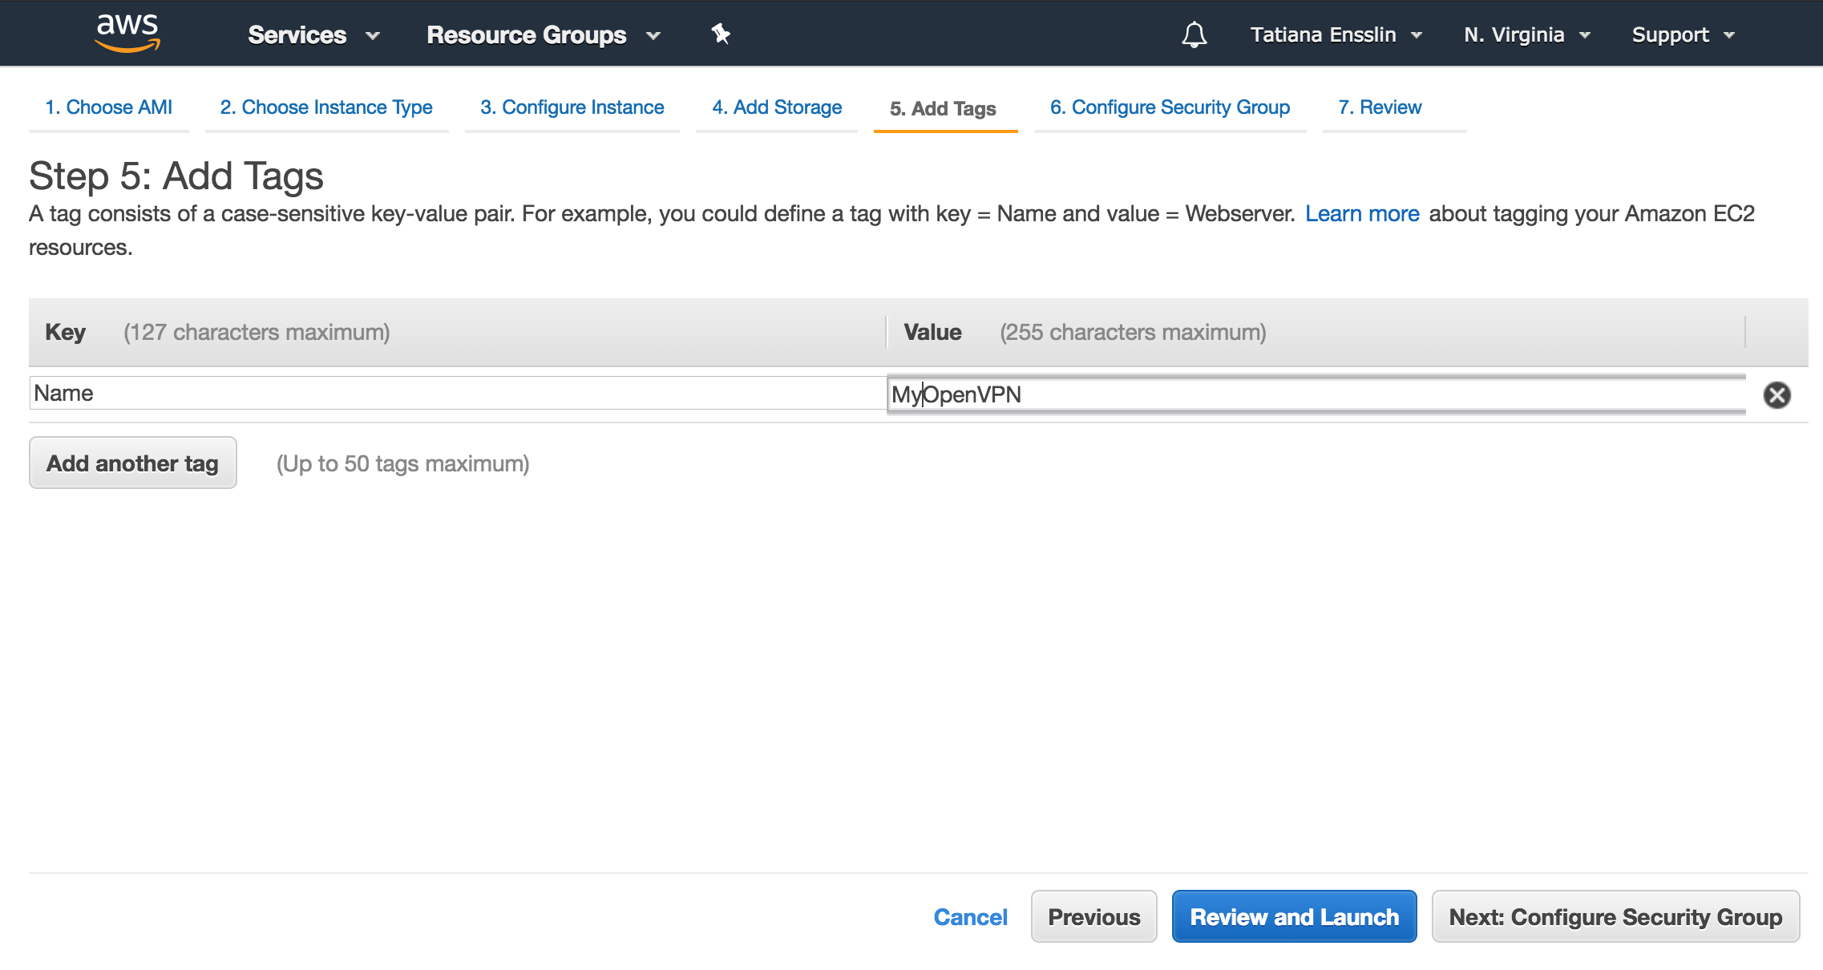
Task: Open the Resource Groups menu
Action: 543,35
